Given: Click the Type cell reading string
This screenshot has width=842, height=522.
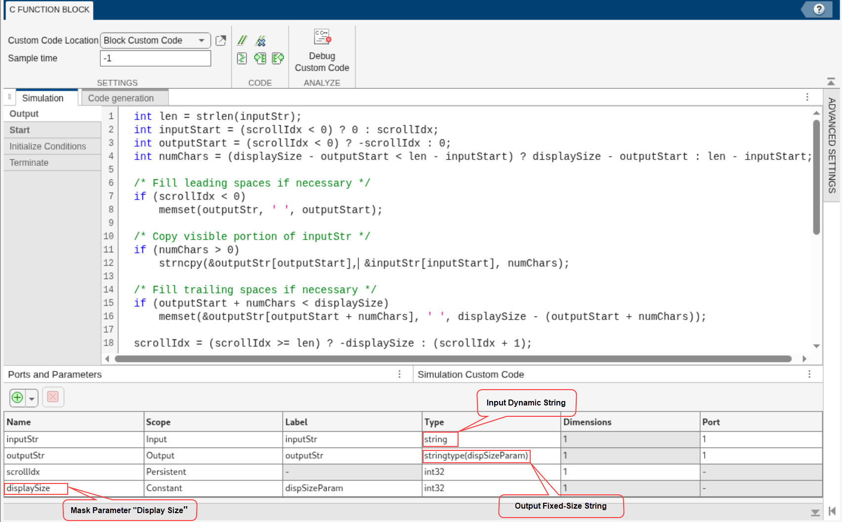Looking at the screenshot, I should click(492, 439).
